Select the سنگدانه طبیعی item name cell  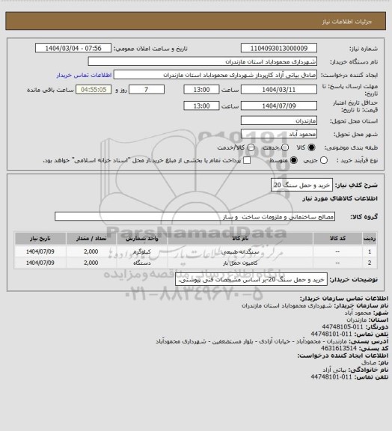point(240,251)
